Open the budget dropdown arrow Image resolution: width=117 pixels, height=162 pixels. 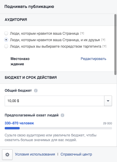[108, 101]
